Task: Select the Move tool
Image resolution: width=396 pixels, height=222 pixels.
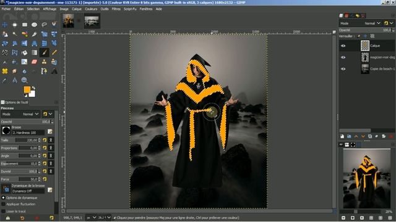Action: coord(5,25)
